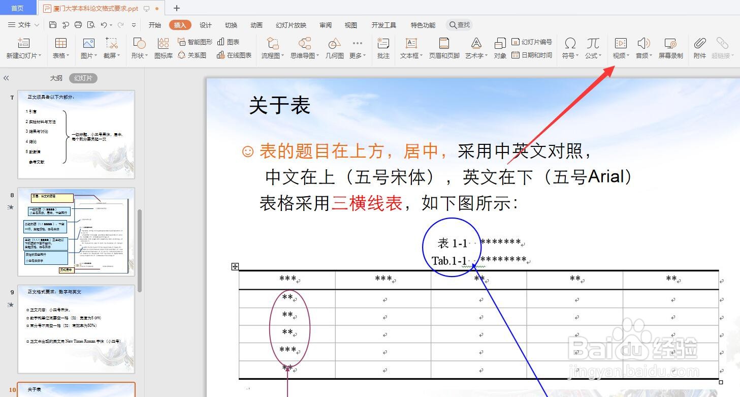Click the 查找 search button
This screenshot has height=397, width=740.
click(x=459, y=24)
